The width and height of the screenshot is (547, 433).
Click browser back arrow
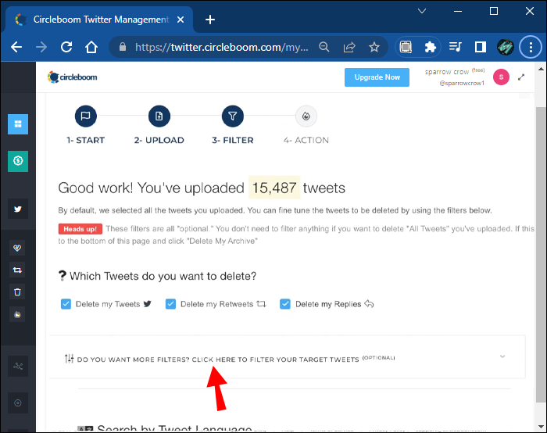[16, 47]
